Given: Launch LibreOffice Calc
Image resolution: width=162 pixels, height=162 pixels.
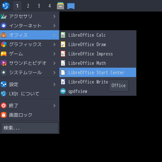Looking at the screenshot, I should [x=98, y=35].
